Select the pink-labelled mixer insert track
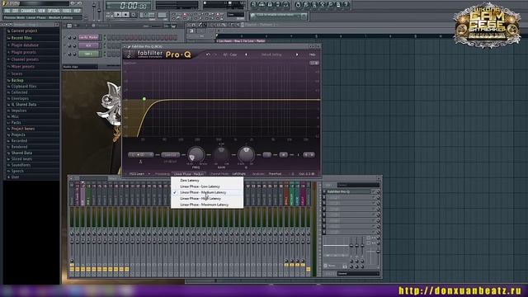Image resolution: width=528 pixels, height=297 pixels. click(82, 196)
